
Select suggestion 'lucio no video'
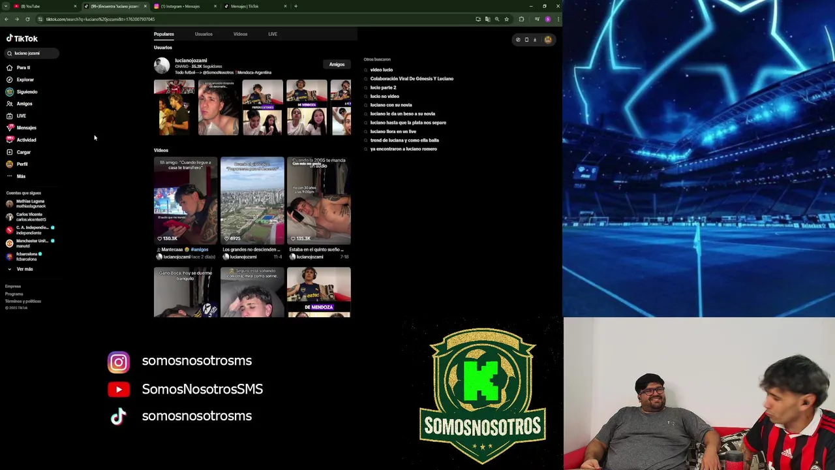coord(384,97)
